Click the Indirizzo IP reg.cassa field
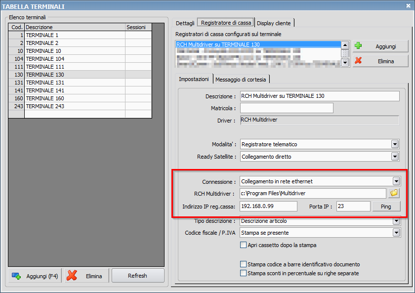This screenshot has height=293, width=415. (268, 206)
